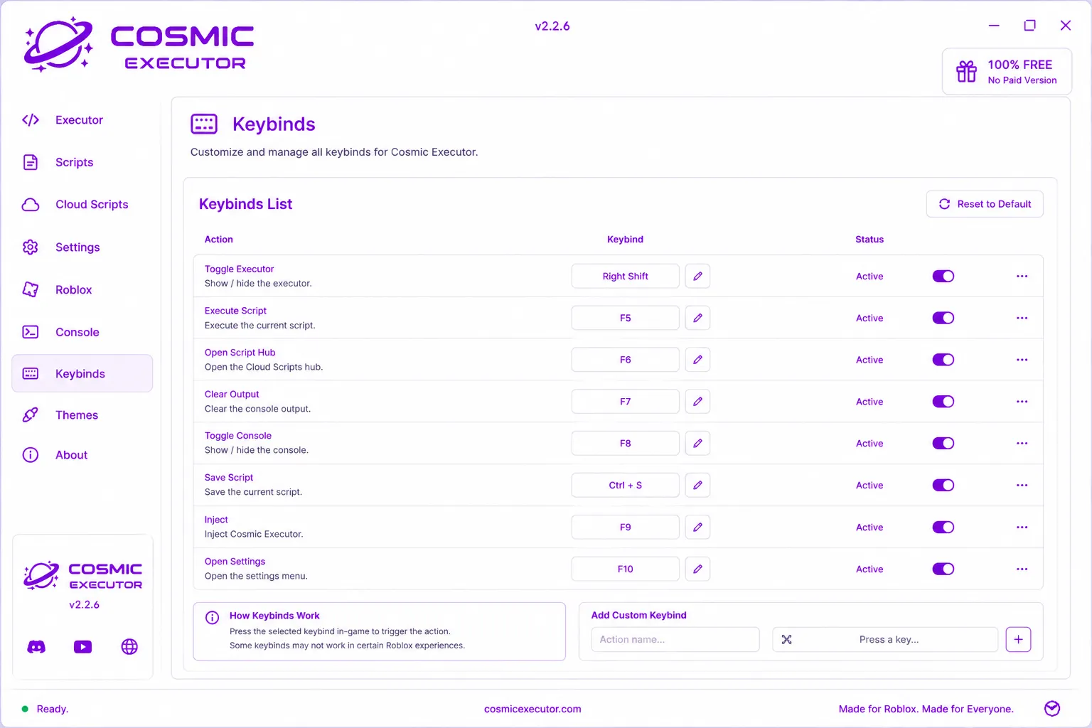The image size is (1092, 728).
Task: Edit the Execute Script keybind with pencil icon
Action: coord(697,318)
